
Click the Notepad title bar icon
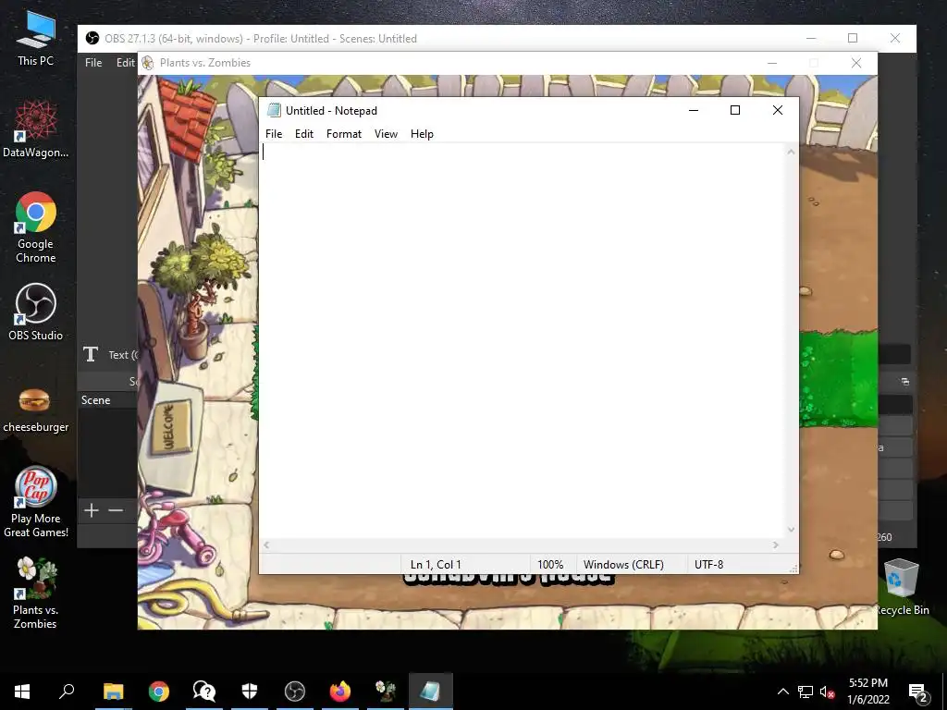click(274, 110)
